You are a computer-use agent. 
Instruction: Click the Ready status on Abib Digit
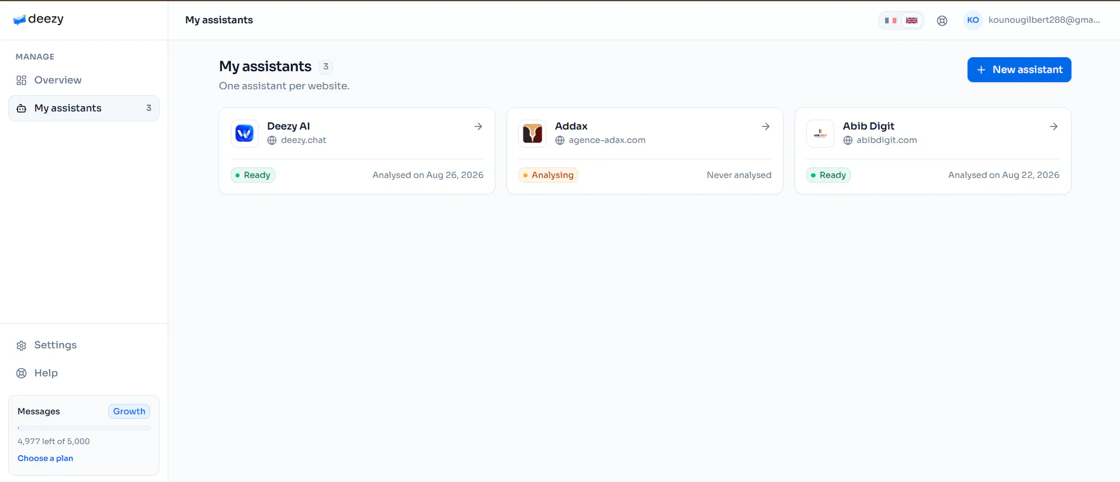point(828,176)
